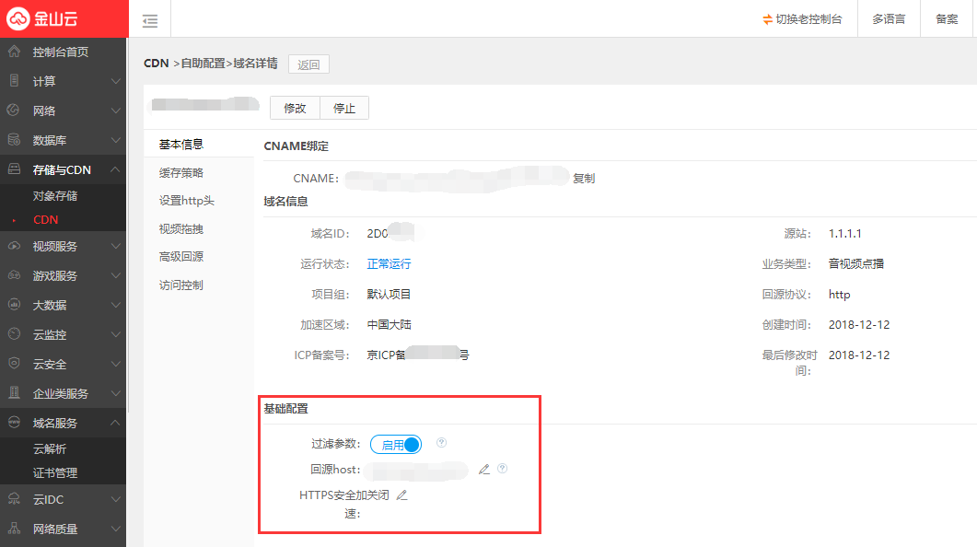Click the 中国大陆 region value
Viewport: 977px width, 547px height.
click(389, 324)
